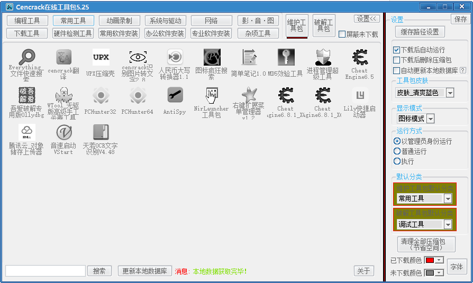473x283 pixels.
Task: Select 以管理员身份运行 radio button
Action: pos(397,141)
